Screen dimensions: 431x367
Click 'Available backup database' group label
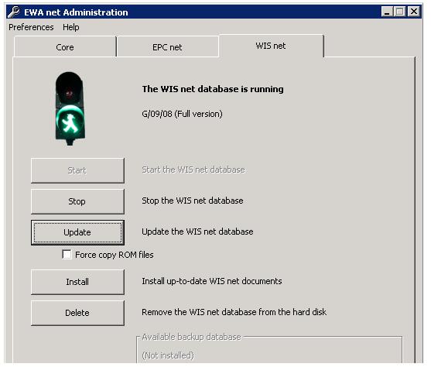192,337
